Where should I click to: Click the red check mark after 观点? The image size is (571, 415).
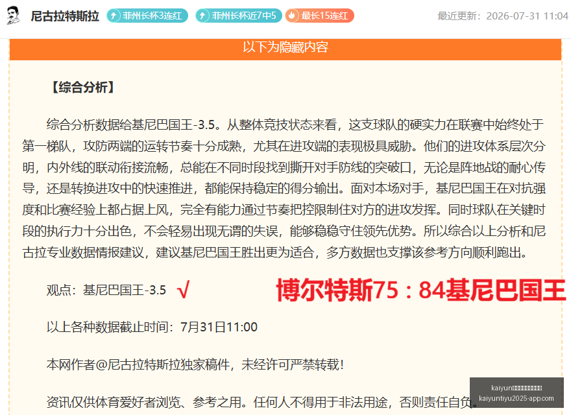click(x=183, y=290)
